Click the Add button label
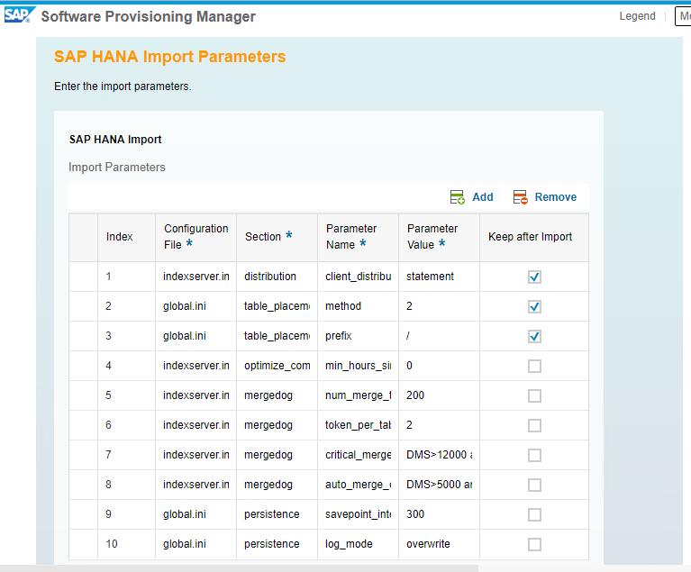 coord(483,197)
